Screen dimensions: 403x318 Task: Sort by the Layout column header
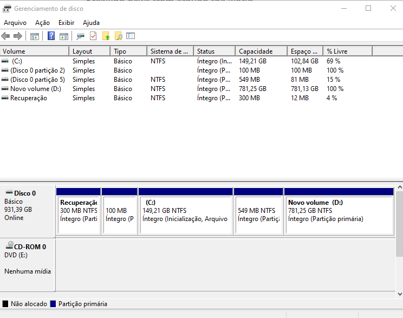90,51
